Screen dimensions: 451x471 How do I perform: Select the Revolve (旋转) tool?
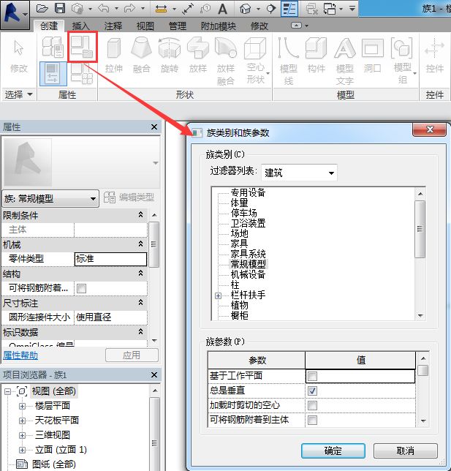(170, 56)
